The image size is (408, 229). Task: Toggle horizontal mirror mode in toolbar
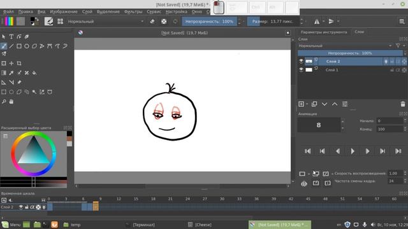[x=317, y=21]
